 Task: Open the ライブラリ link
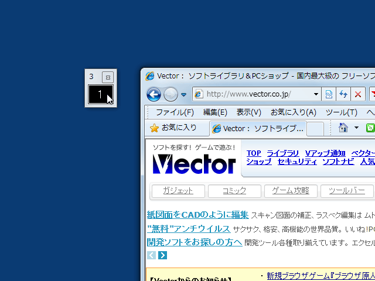click(283, 153)
